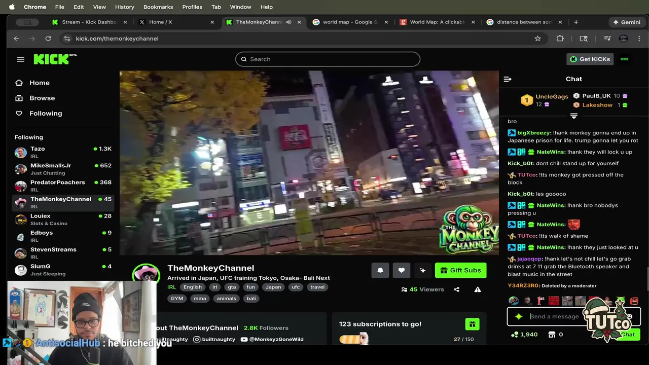Click bigXbreezy username in chat
Viewport: 649px width, 365px height.
pos(534,133)
